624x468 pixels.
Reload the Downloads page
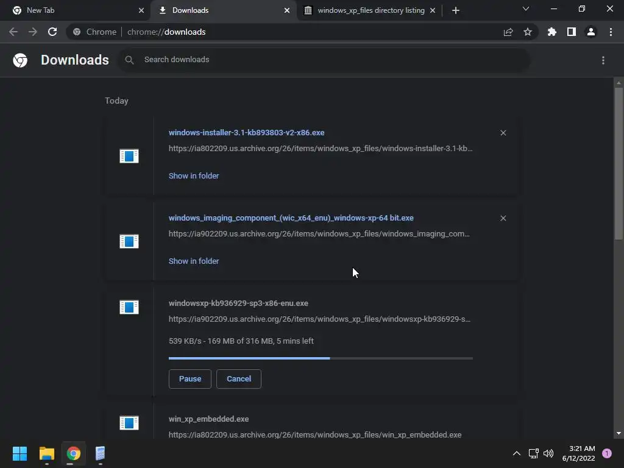pos(52,32)
